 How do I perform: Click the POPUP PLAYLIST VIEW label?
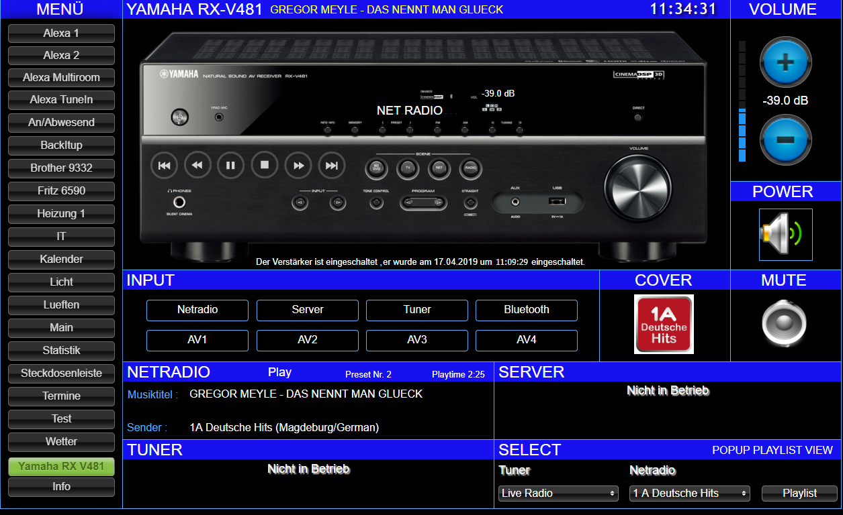pos(772,451)
